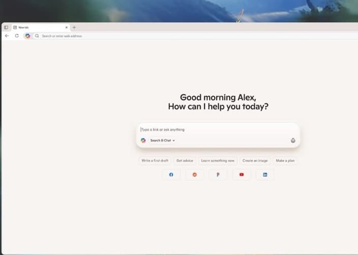Open the YouTube shortcut tile
358x255 pixels.
(242, 174)
